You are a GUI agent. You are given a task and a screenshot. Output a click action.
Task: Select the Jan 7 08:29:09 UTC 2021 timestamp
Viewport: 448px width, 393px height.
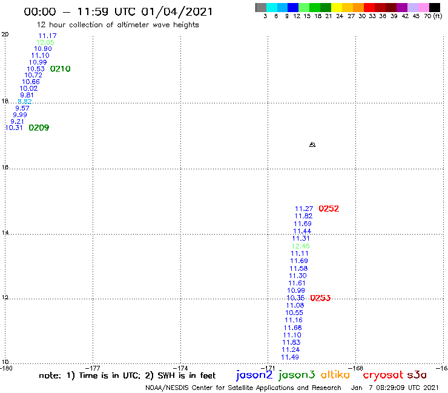(395, 388)
